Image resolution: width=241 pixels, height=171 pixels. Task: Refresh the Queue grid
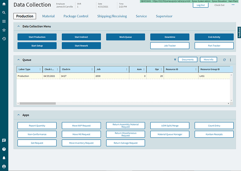click(x=224, y=60)
